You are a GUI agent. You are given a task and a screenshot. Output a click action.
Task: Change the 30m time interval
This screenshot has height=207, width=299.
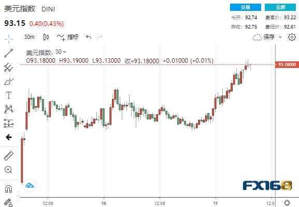29,37
